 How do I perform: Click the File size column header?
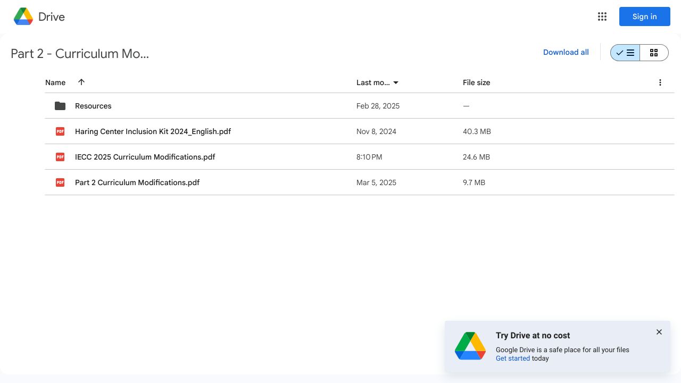click(477, 82)
